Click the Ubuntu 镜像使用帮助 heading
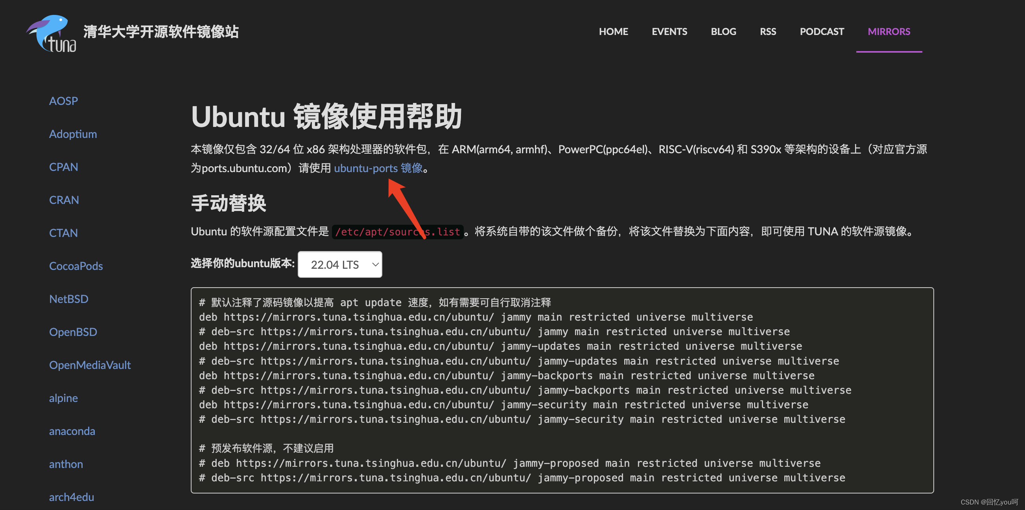Viewport: 1025px width, 510px height. [x=326, y=116]
